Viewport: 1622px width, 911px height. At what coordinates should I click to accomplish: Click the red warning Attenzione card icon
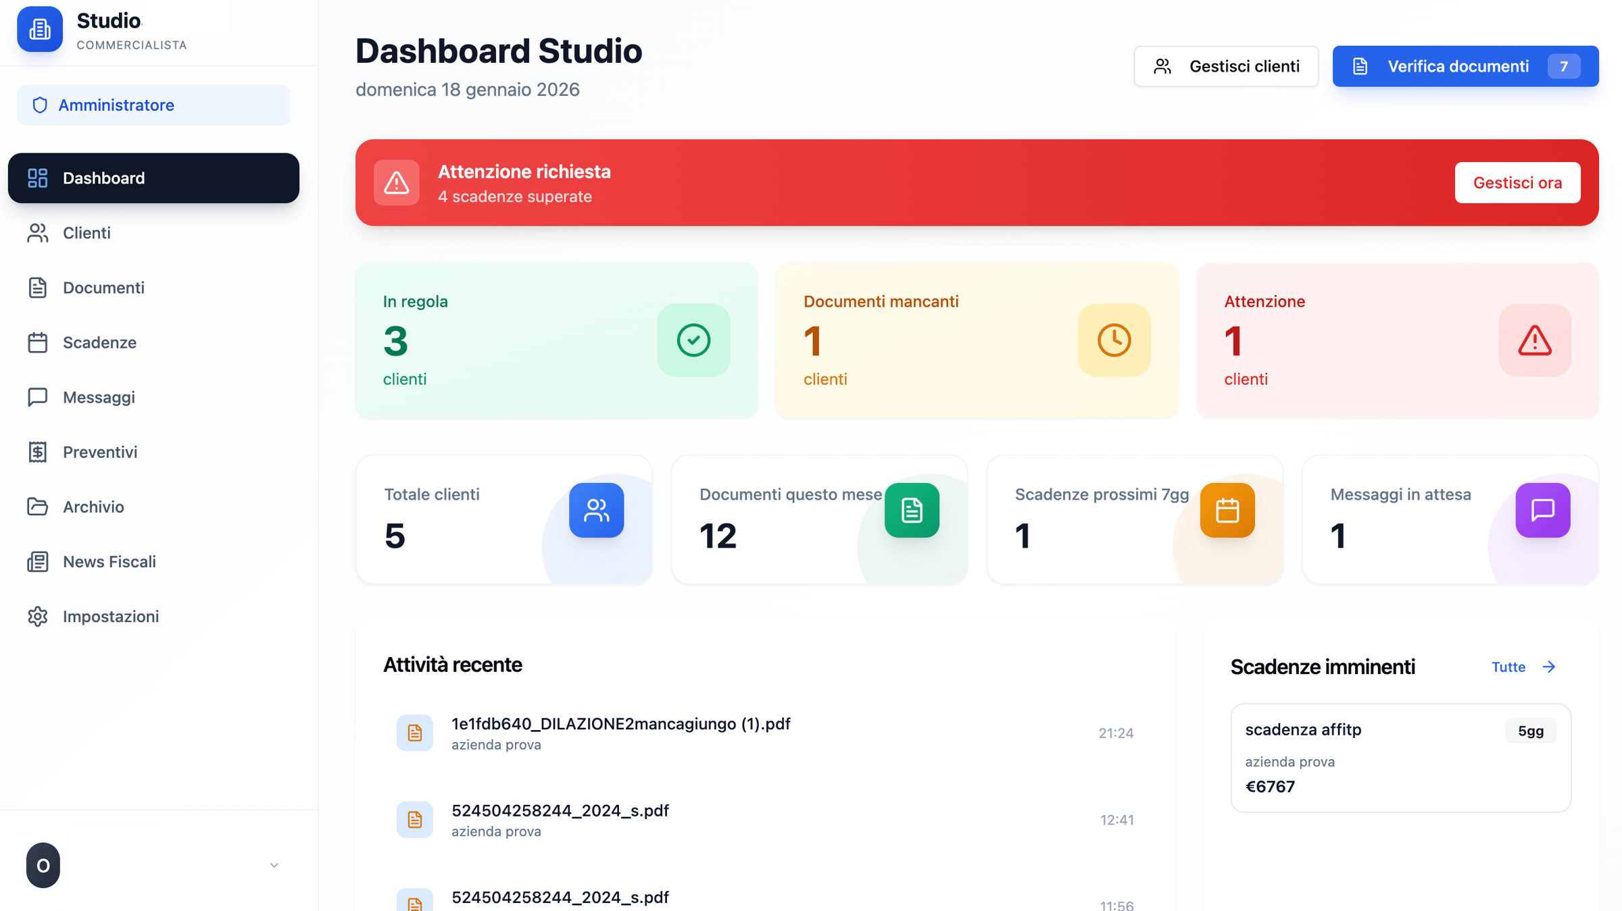[x=1534, y=340]
